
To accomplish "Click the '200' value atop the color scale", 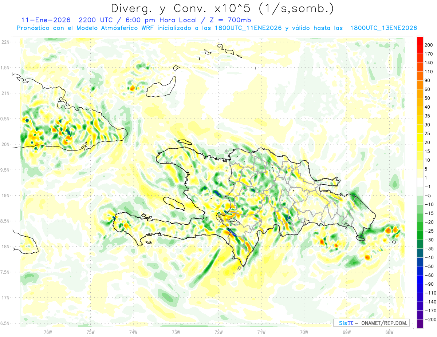I will 429,45.
